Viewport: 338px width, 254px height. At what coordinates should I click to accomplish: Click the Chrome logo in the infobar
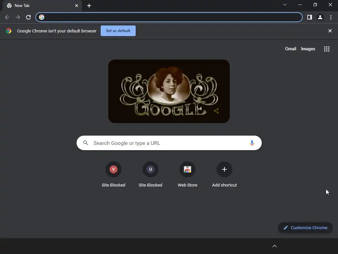coord(9,31)
